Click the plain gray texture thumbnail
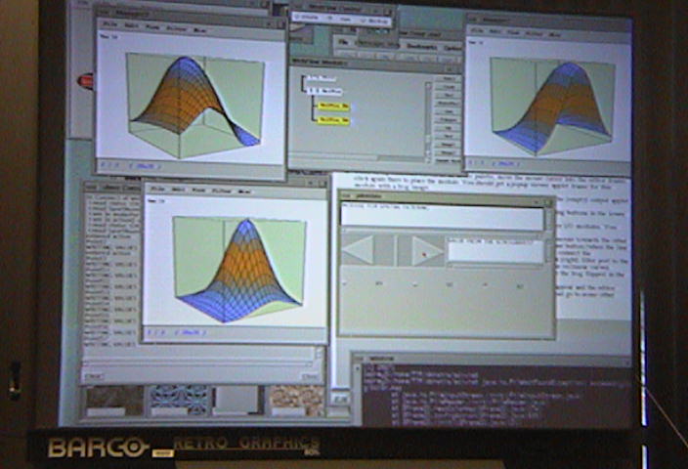The image size is (688, 469). click(x=237, y=401)
